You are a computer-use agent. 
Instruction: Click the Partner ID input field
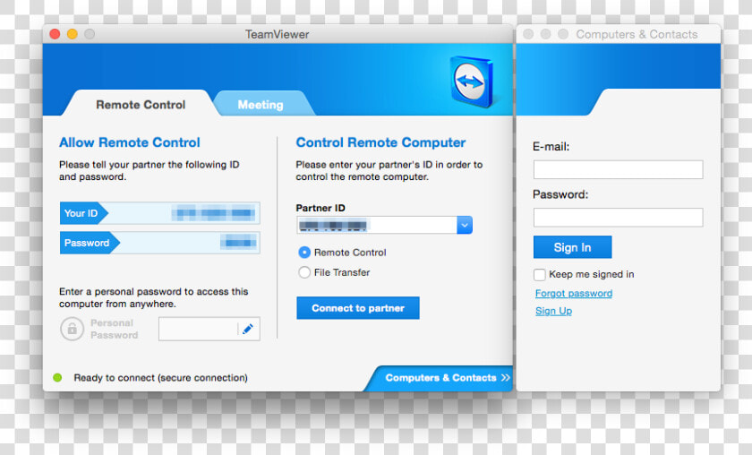click(x=377, y=225)
